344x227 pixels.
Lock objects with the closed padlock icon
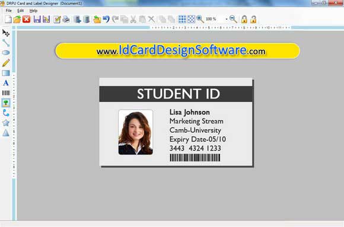(244, 20)
